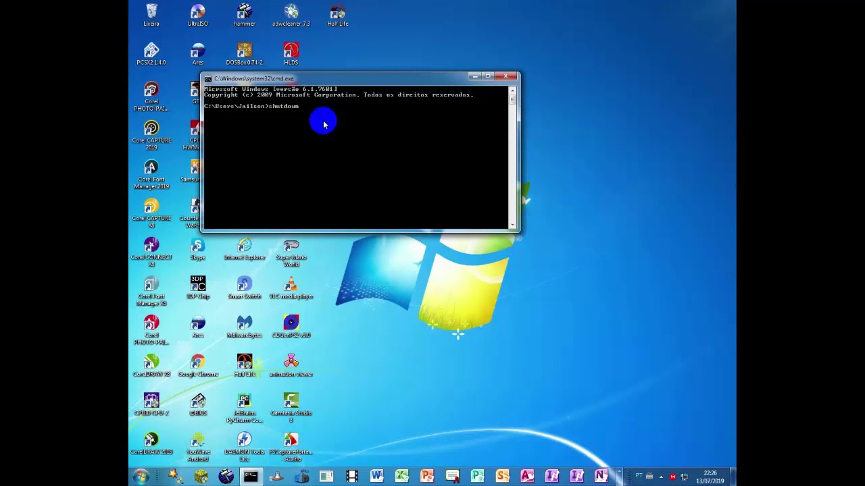
Task: Select the CorelDRAW 2019 desktop shortcut
Action: click(151, 443)
